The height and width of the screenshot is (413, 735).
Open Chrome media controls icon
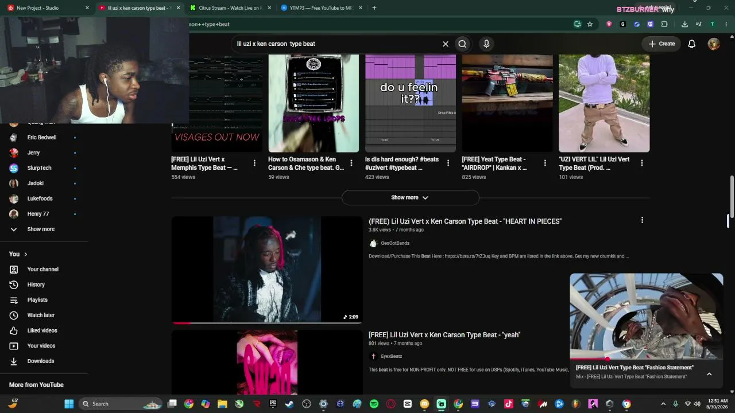click(698, 24)
